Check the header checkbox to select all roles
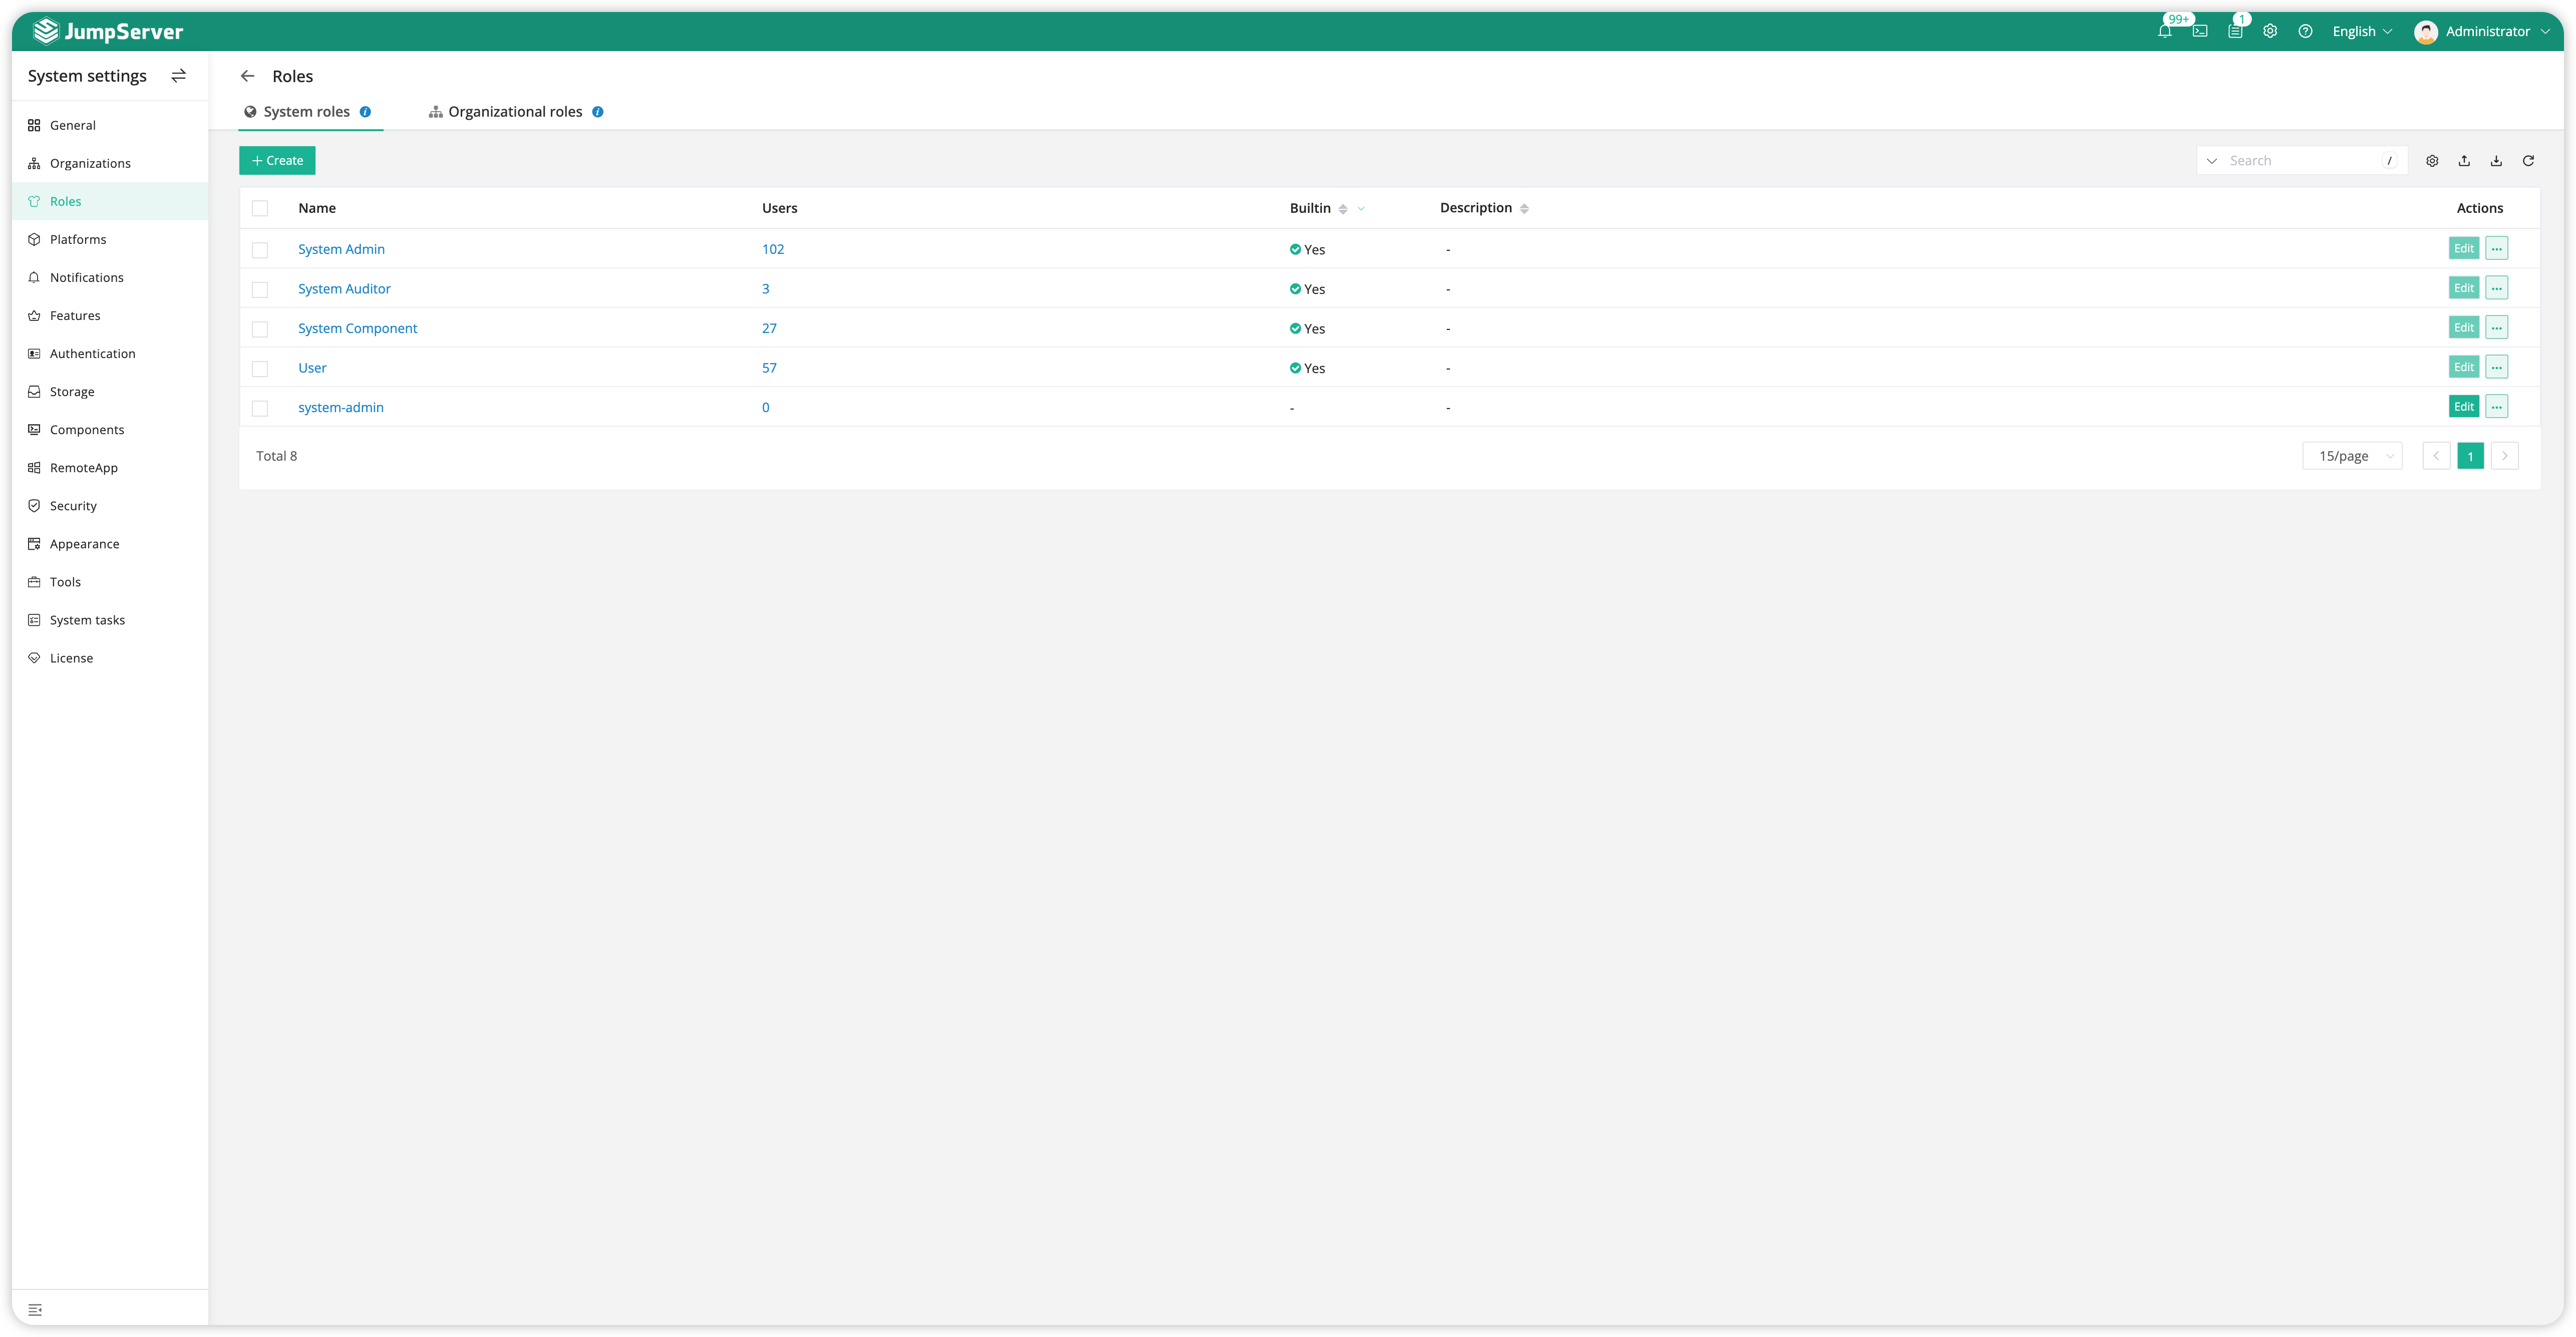Image resolution: width=2576 pixels, height=1337 pixels. tap(260, 208)
